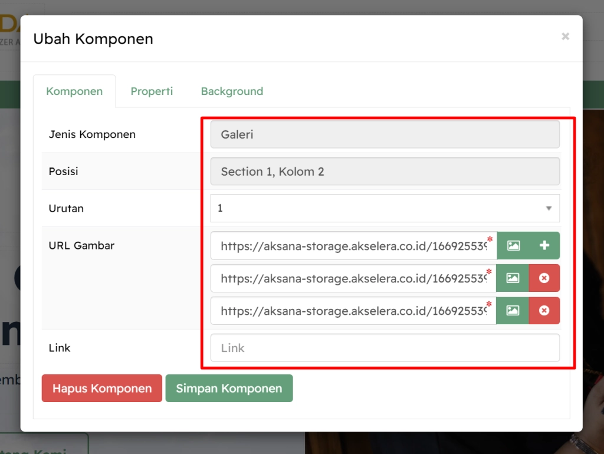
Task: Click into the first URL Gambar text field
Action: click(353, 246)
